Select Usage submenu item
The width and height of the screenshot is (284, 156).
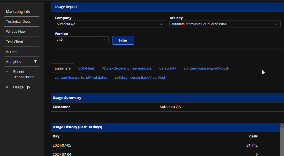(x=18, y=87)
